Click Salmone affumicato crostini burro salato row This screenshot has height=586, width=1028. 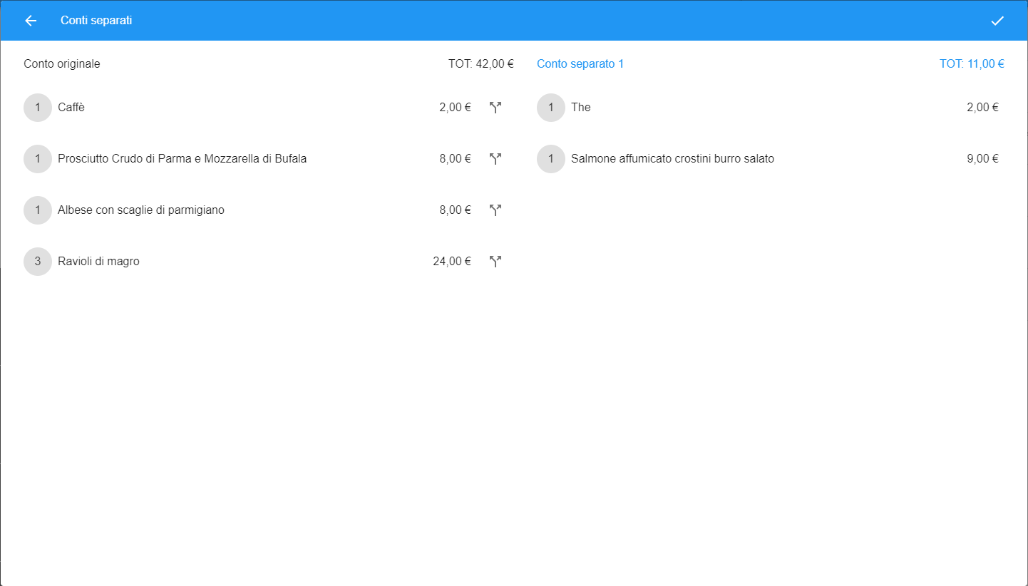pos(771,159)
